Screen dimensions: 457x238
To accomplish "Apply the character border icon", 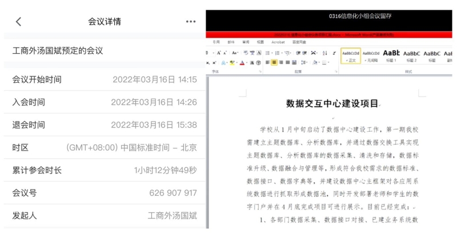I will [259, 53].
